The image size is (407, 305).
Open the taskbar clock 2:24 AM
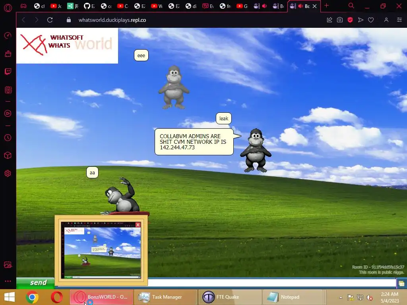(x=390, y=297)
